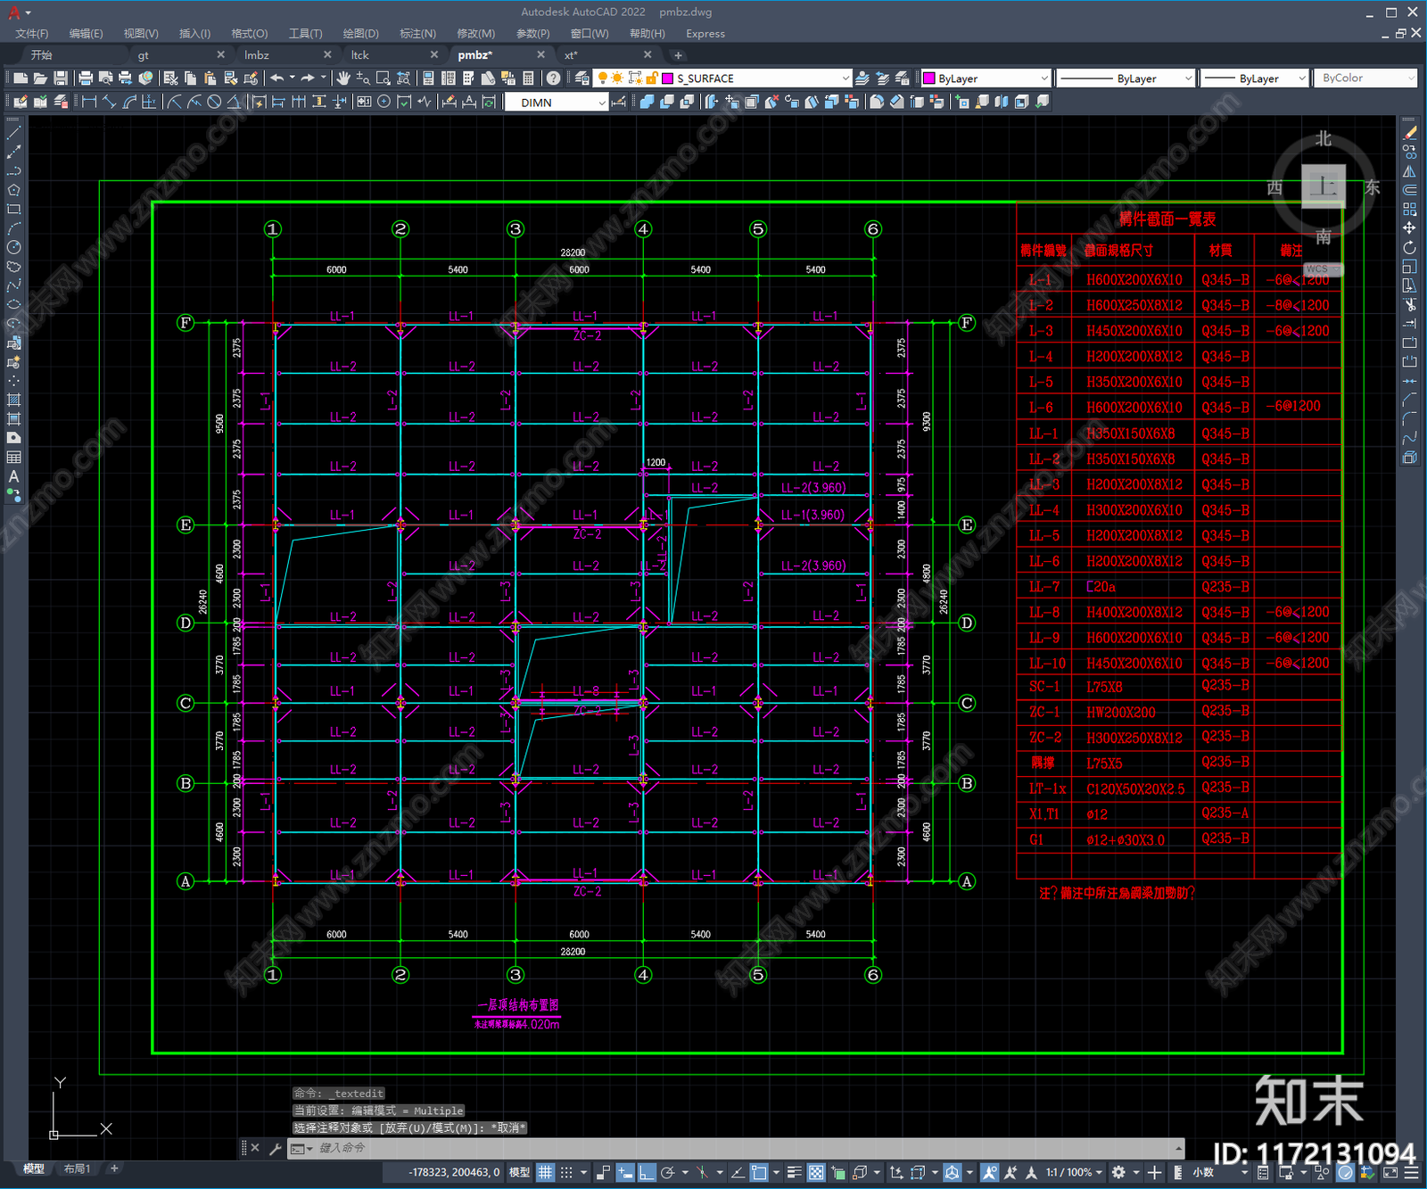
Task: Toggle the drawing grid display
Action: tap(546, 1172)
